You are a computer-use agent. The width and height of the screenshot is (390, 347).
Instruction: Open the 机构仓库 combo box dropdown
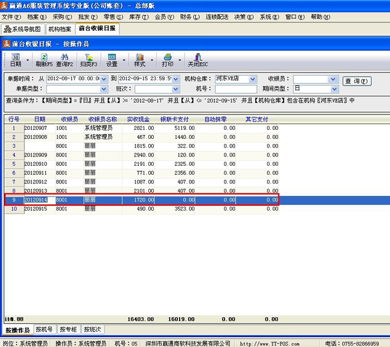253,79
